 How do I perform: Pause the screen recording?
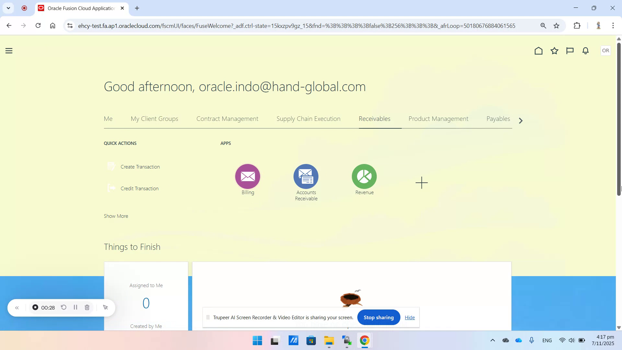click(x=75, y=307)
